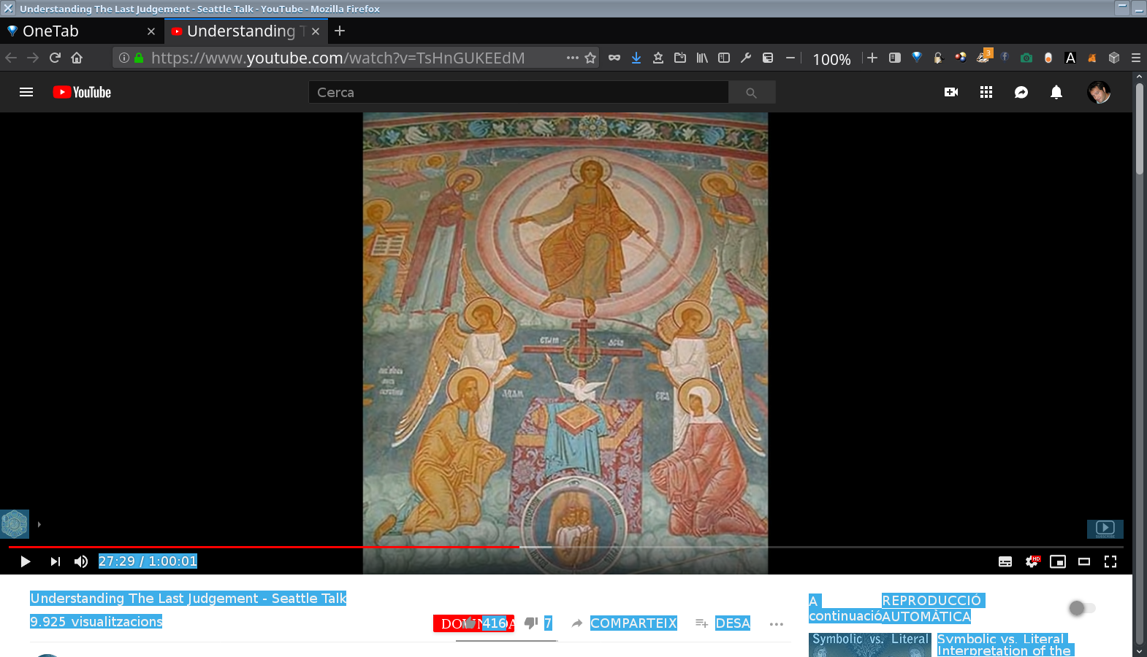Image resolution: width=1147 pixels, height=657 pixels.
Task: Open the account avatar menu
Action: pos(1099,92)
